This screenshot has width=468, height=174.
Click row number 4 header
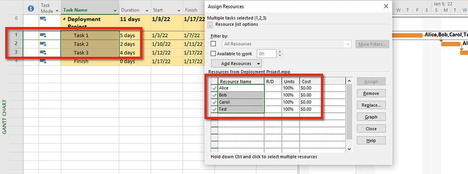[x=16, y=61]
